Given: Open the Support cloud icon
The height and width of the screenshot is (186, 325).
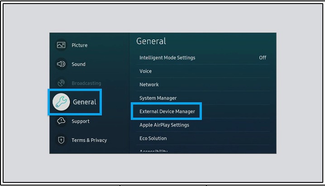Looking at the screenshot, I should 61,121.
